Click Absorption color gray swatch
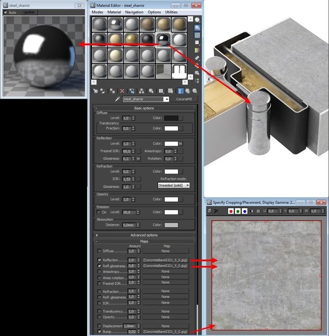The width and height of the screenshot is (329, 336). 171,225
